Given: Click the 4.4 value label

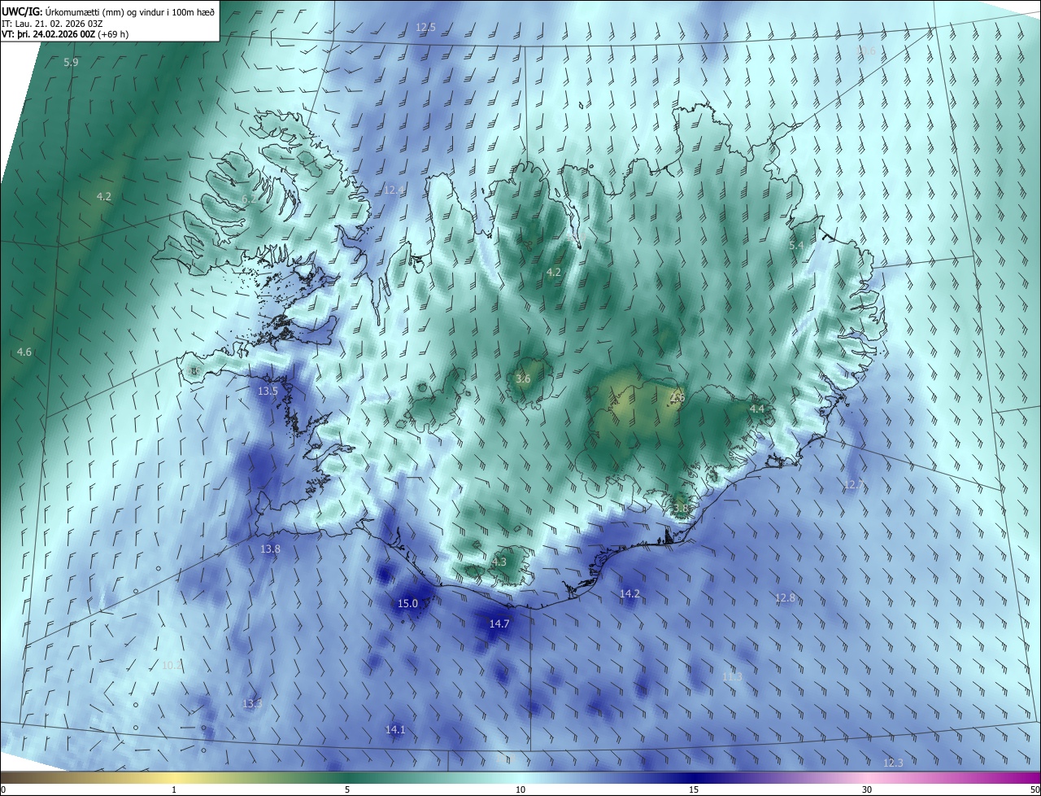Looking at the screenshot, I should pos(756,409).
